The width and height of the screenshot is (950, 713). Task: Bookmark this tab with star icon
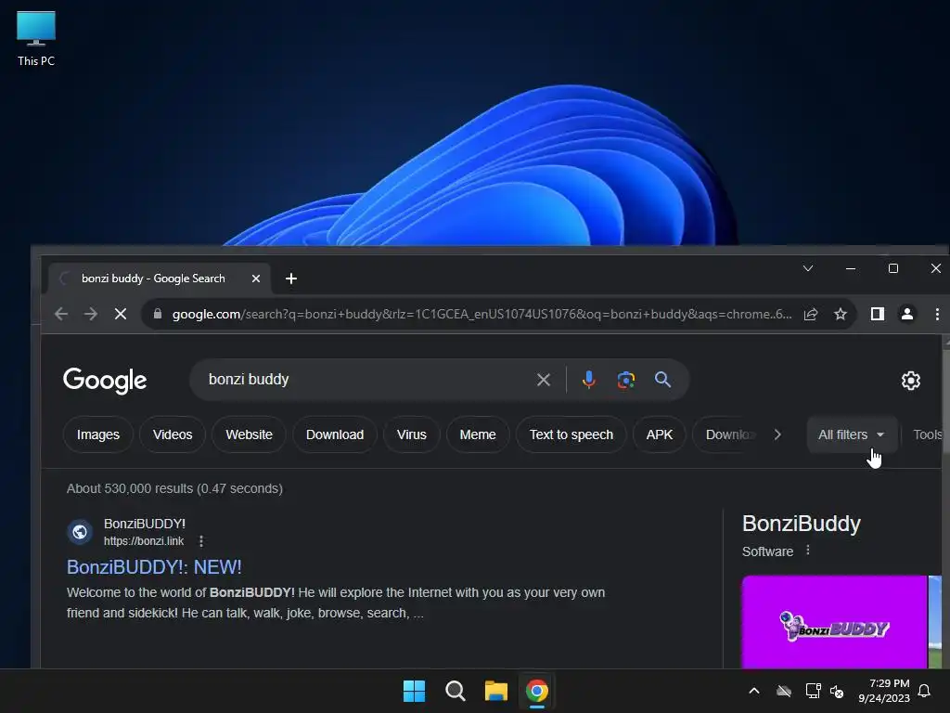click(841, 314)
